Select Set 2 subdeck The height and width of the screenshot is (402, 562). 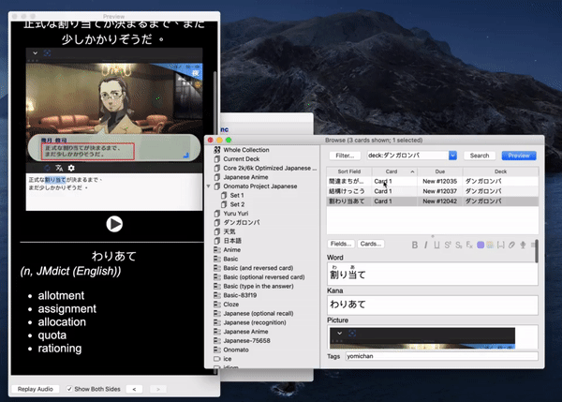tap(237, 204)
